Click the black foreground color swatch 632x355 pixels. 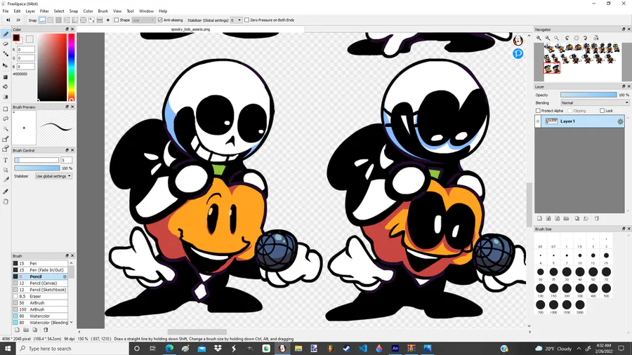click(16, 38)
